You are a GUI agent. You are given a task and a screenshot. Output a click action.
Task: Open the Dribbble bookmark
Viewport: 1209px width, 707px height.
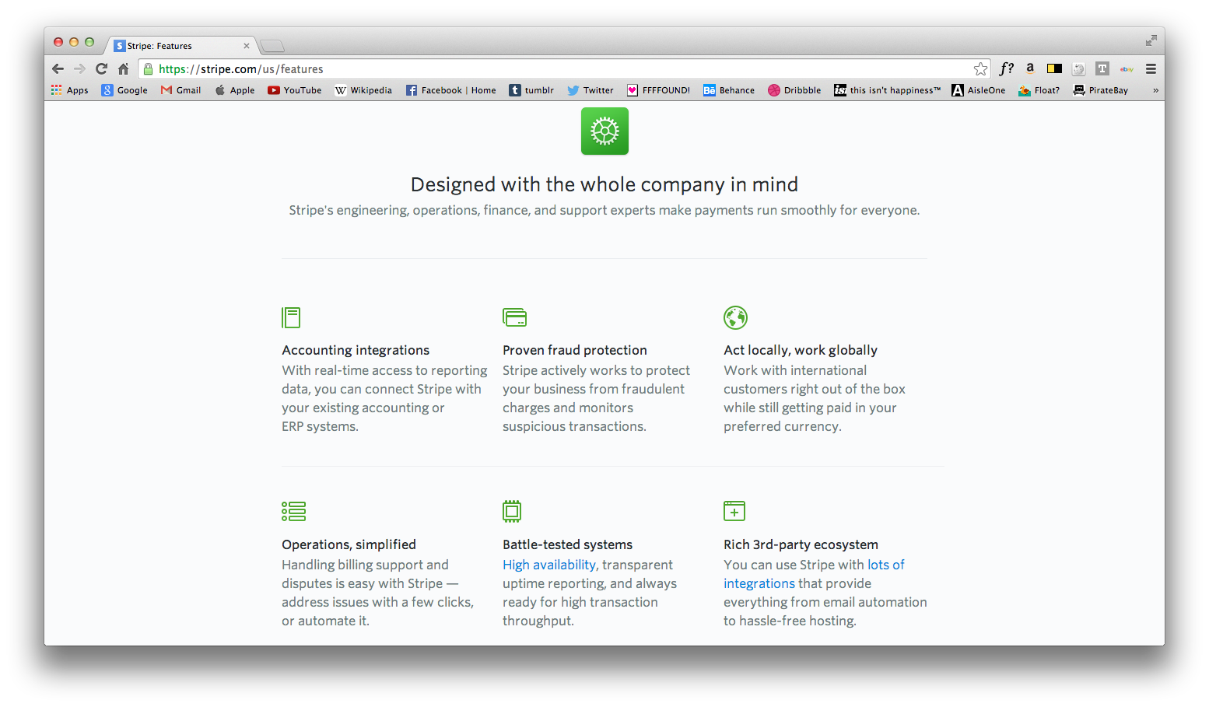pyautogui.click(x=794, y=90)
